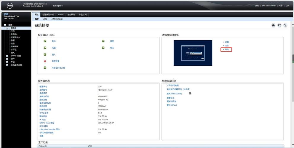The width and height of the screenshot is (294, 148).
Task: Click the green check icon beside 电压
Action: pos(103,48)
